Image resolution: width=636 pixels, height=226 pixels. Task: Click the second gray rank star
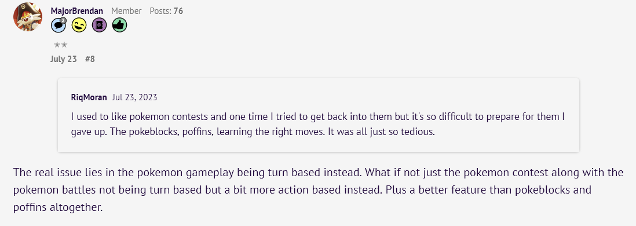(64, 45)
